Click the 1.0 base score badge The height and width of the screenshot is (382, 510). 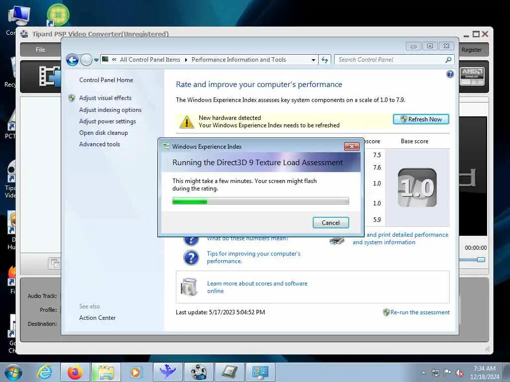pyautogui.click(x=417, y=188)
